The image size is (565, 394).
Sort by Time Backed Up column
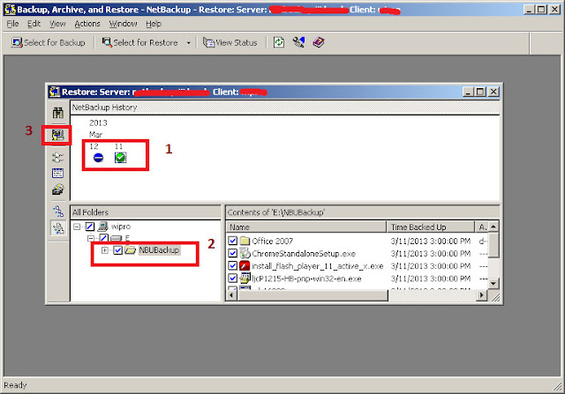pyautogui.click(x=431, y=227)
